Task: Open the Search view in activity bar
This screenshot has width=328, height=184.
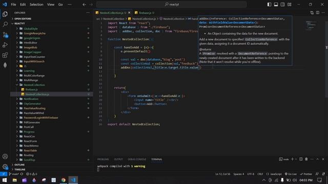Action: [x=5, y=24]
